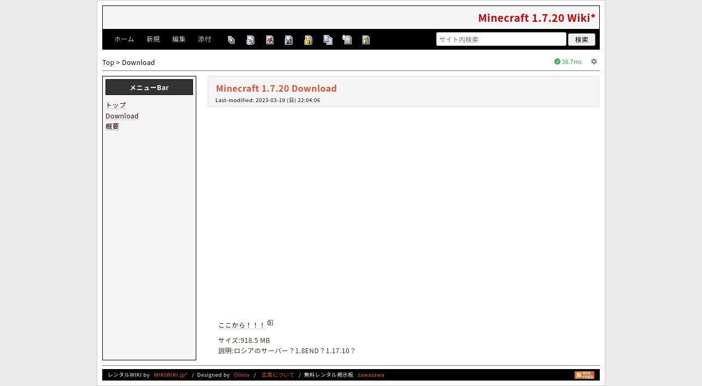The image size is (702, 386).
Task: Open the ホーム menu item
Action: point(124,39)
